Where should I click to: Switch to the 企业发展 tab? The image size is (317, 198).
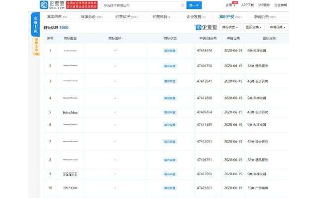pos(196,17)
